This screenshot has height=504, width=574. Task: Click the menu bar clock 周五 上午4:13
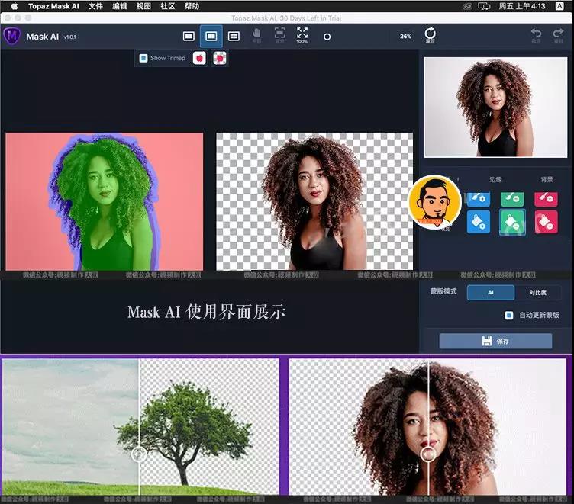pyautogui.click(x=522, y=6)
